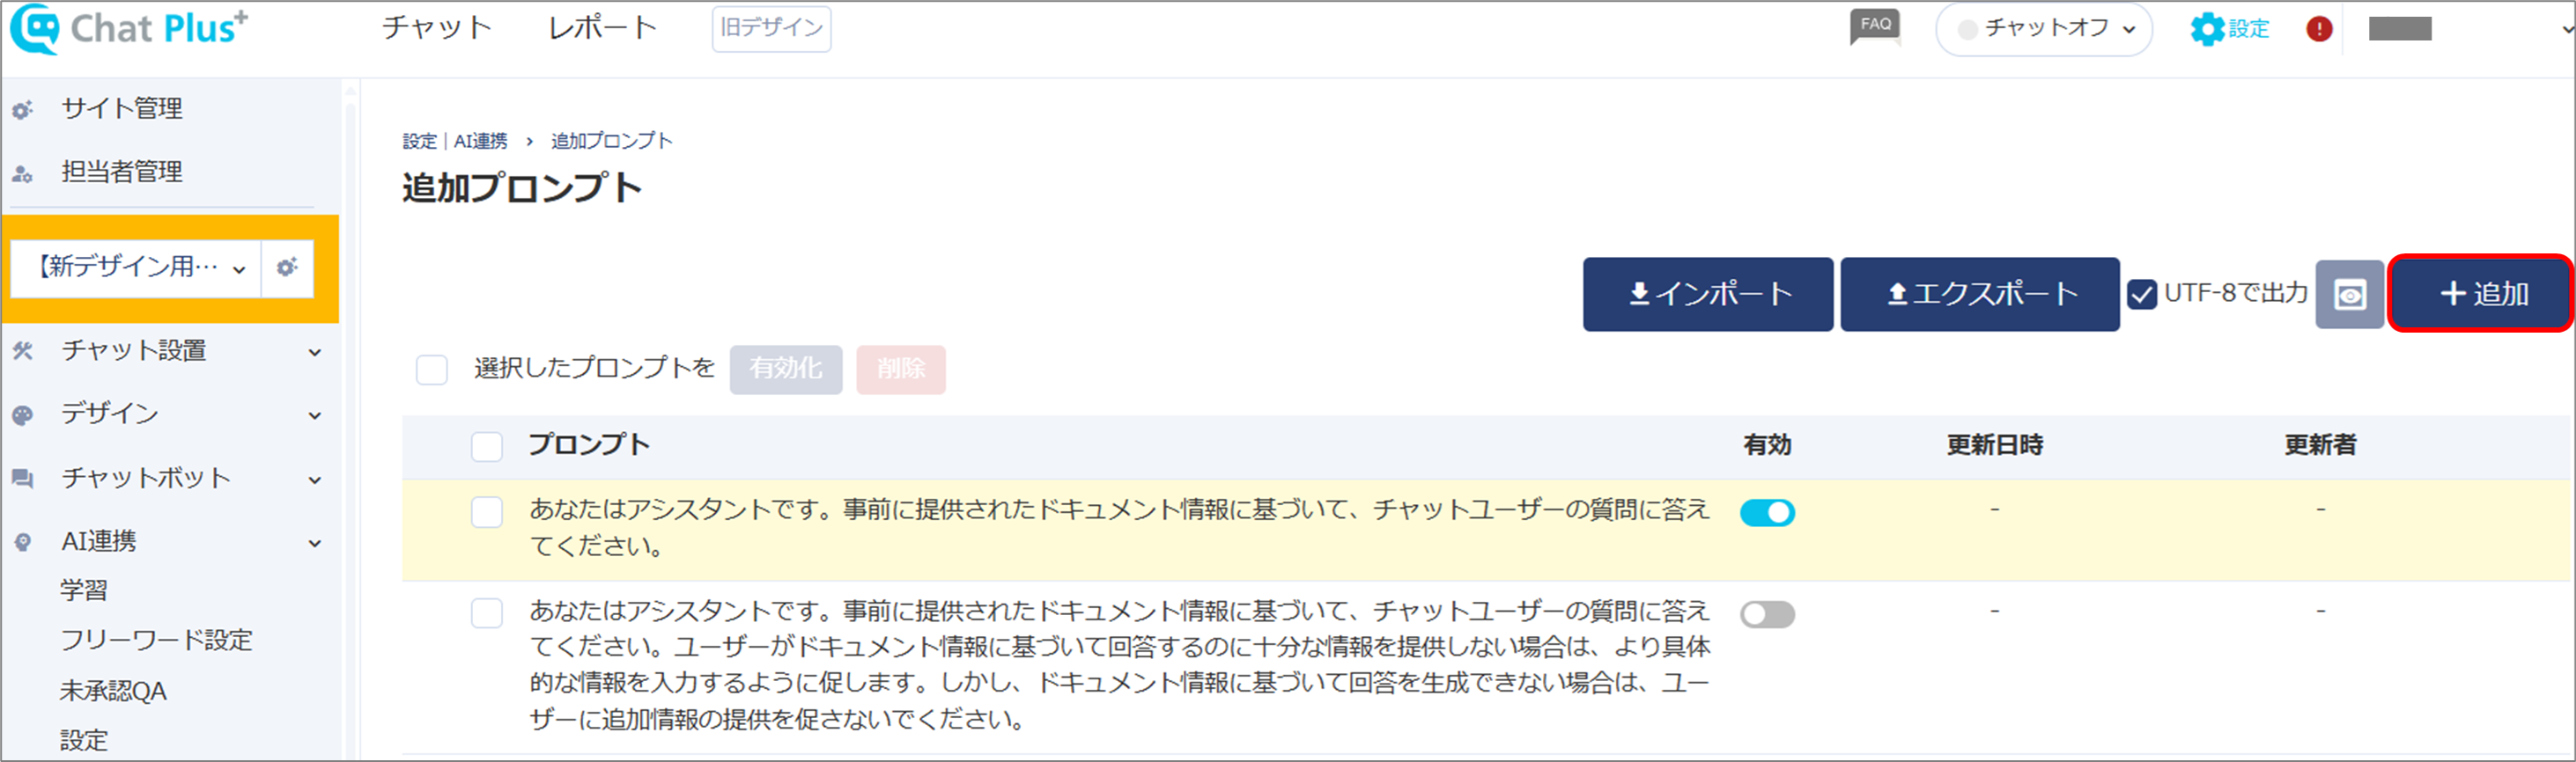2576x762 pixels.
Task: Uncheck the UTF-8で出力 checkbox
Action: [x=2141, y=295]
